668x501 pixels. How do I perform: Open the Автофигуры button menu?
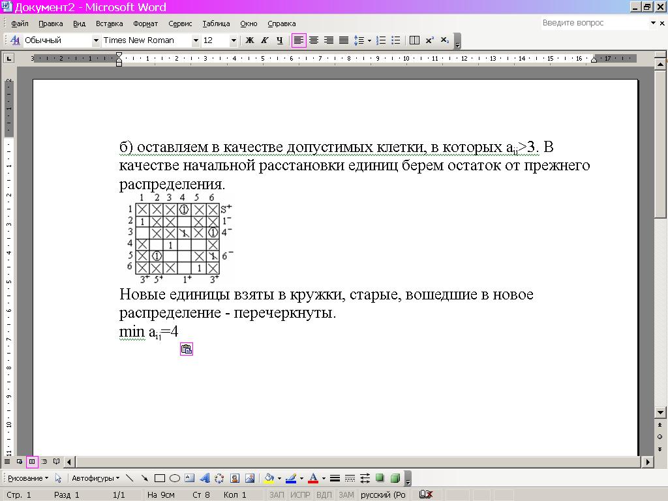[x=95, y=478]
